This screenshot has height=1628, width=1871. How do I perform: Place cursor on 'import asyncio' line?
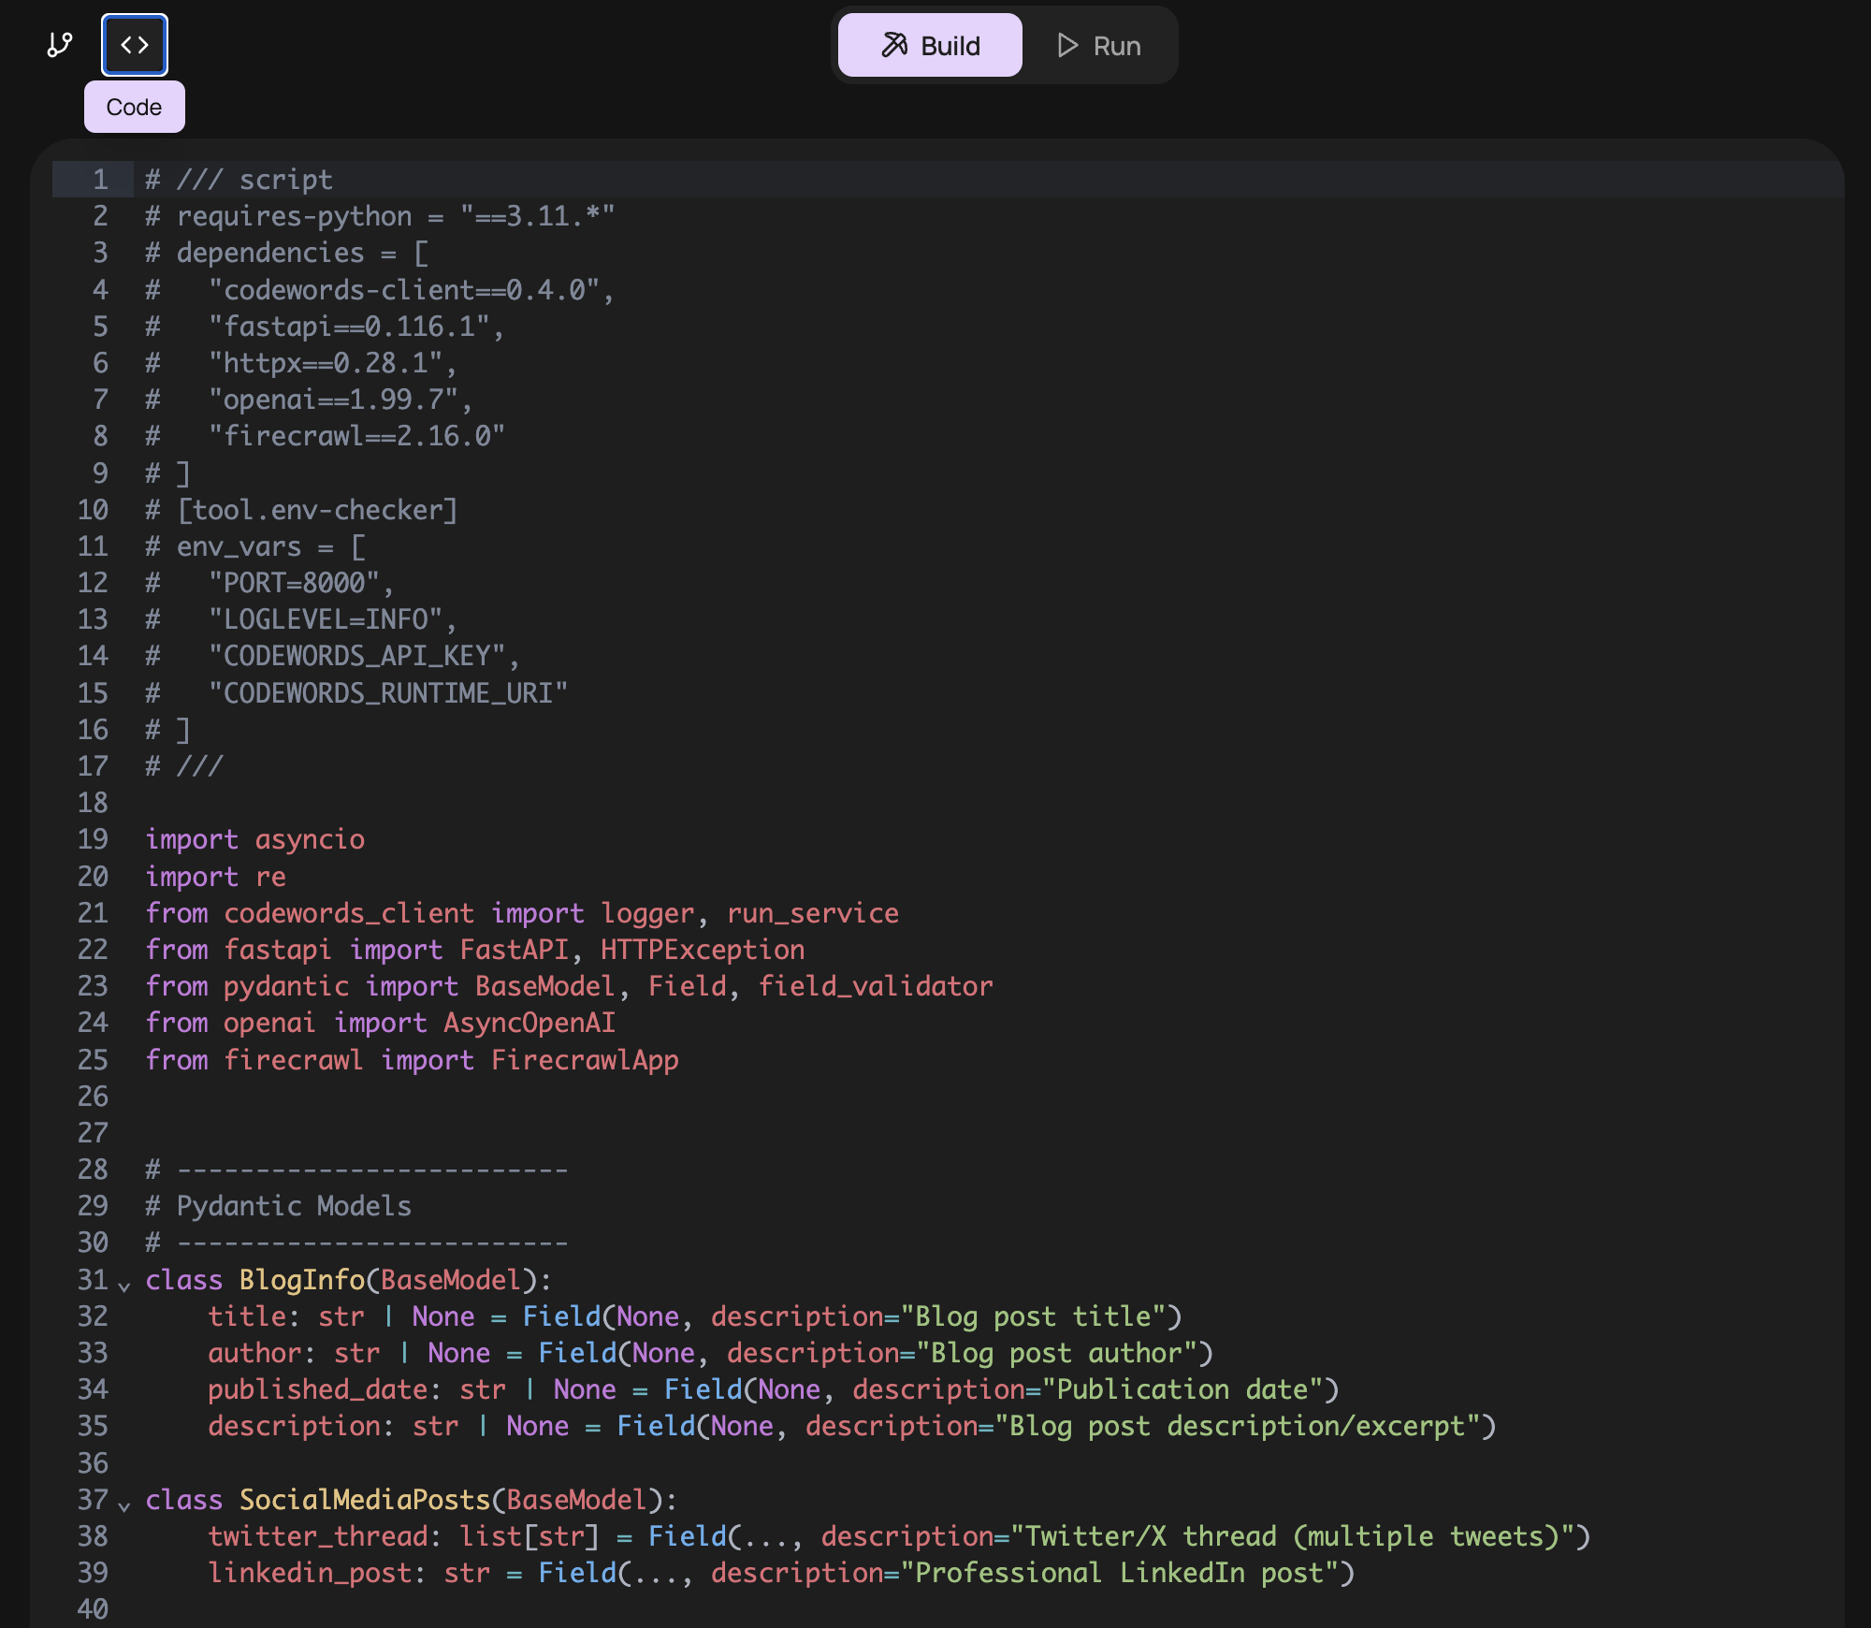pos(254,839)
